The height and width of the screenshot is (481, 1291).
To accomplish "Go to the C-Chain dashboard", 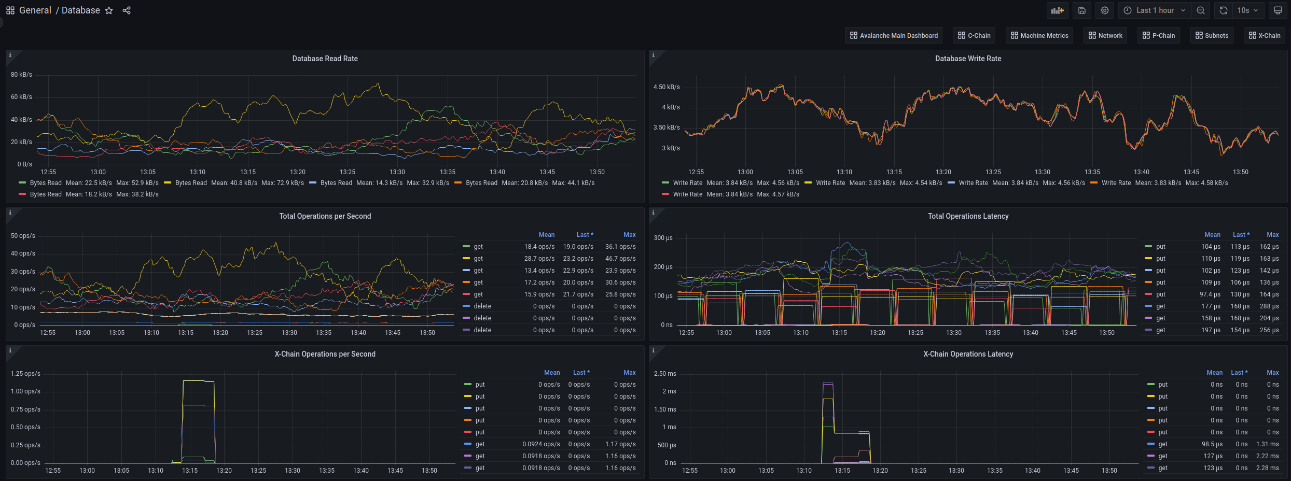I will pos(974,35).
